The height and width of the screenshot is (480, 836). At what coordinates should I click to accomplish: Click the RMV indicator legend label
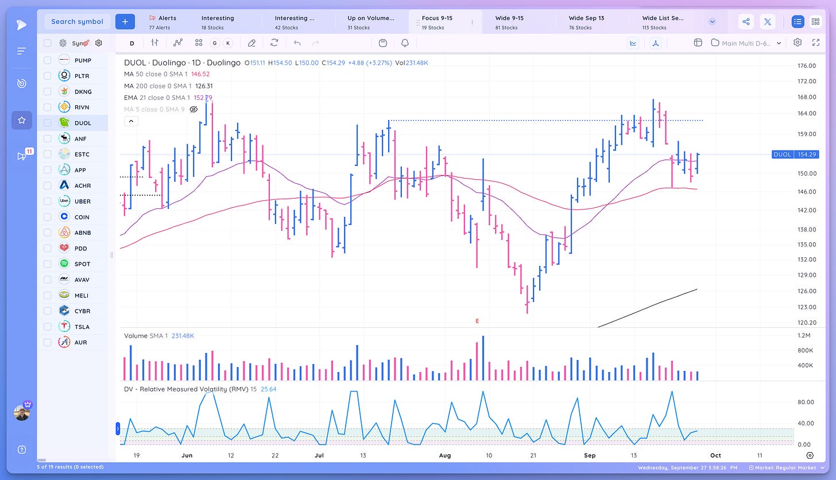coord(186,389)
